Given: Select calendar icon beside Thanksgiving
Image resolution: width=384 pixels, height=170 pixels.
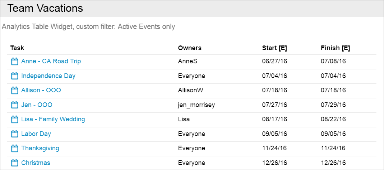Looking at the screenshot, I should (x=15, y=148).
